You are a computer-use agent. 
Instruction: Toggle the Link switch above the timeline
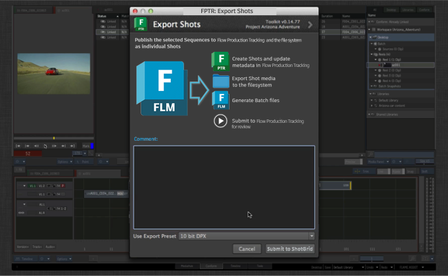coord(384,171)
